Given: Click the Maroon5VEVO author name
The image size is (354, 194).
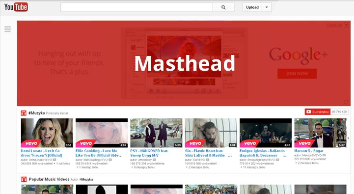Looking at the screenshot, I should click(312, 155).
